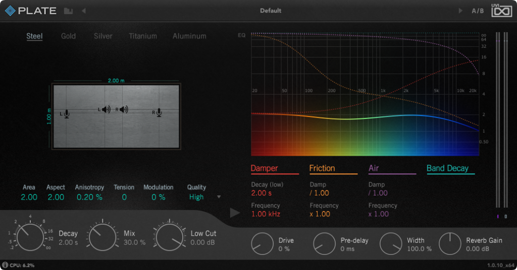This screenshot has width=517, height=270.
Task: Click Damper Frequency value 1.00 kHz
Action: click(x=266, y=214)
